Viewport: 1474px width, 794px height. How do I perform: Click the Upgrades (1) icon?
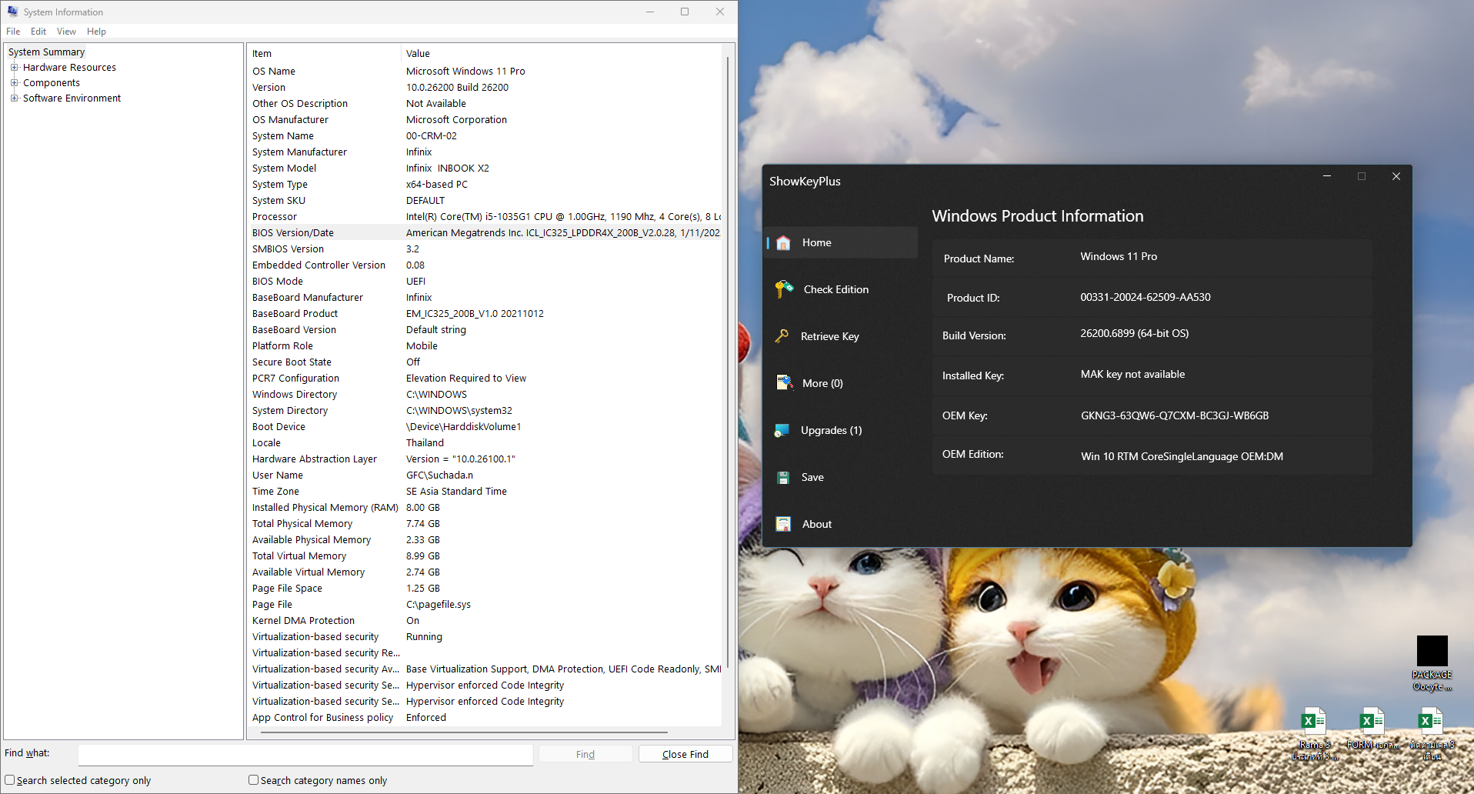pos(782,430)
